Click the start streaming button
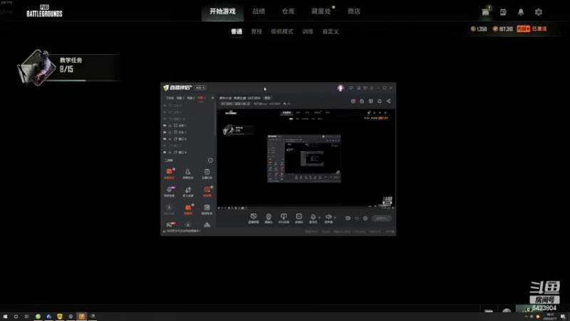The height and width of the screenshot is (321, 570). coord(382,218)
